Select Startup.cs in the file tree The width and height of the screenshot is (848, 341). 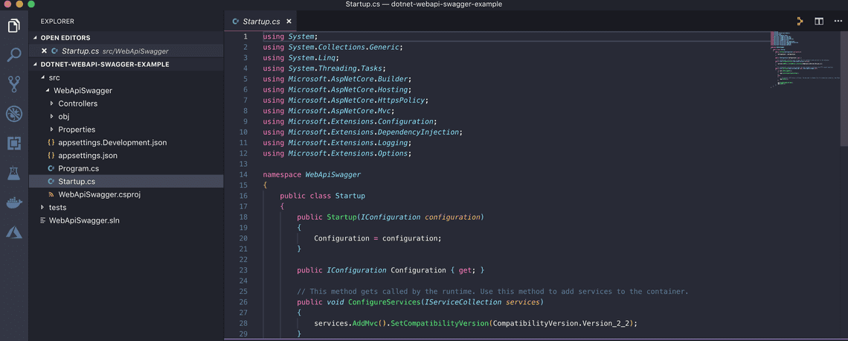coord(126,182)
